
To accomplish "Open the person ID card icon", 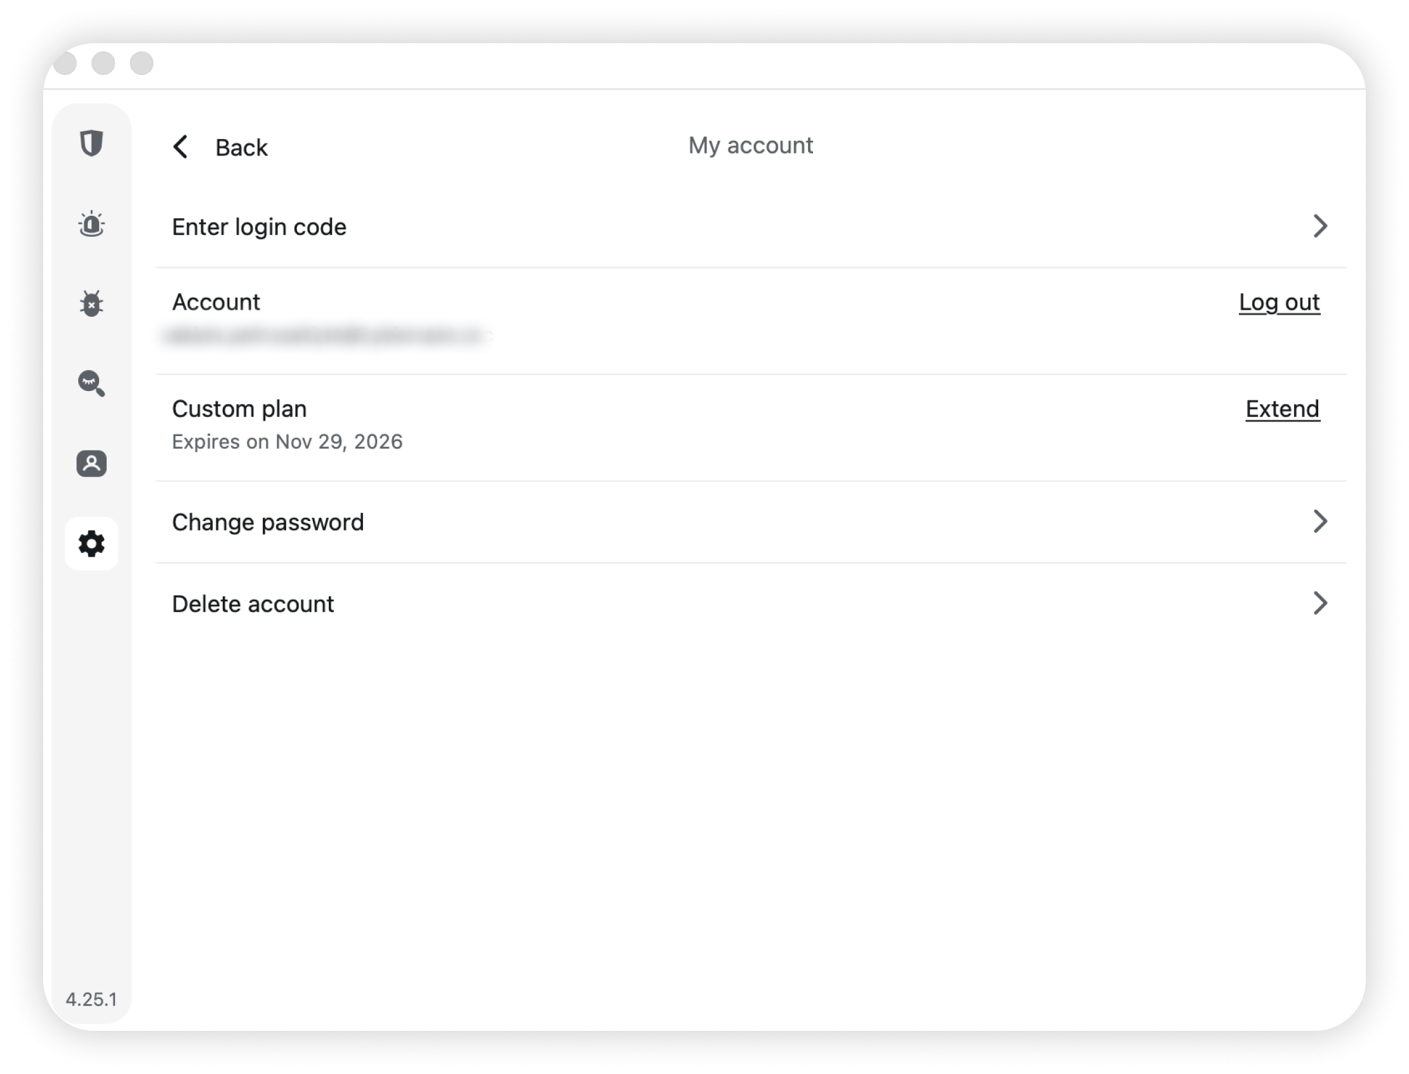I will click(91, 463).
